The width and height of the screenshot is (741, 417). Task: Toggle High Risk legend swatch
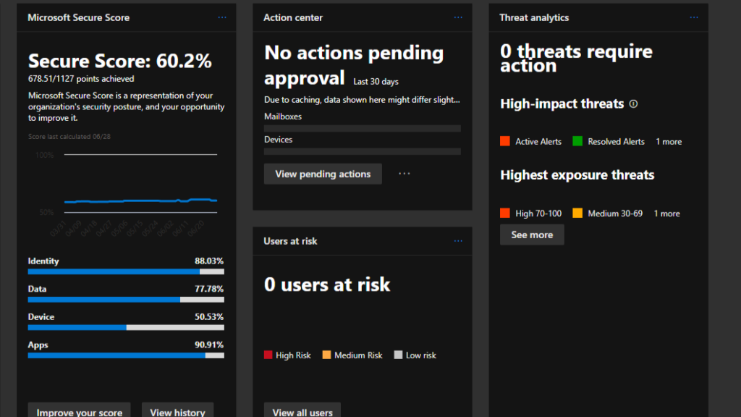point(268,355)
